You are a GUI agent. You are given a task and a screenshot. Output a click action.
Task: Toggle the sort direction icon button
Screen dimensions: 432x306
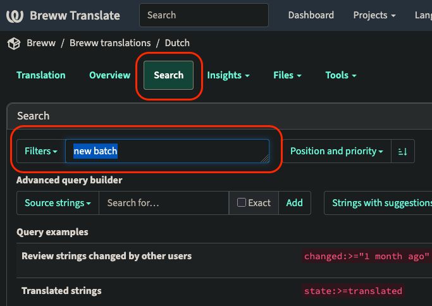click(x=403, y=151)
